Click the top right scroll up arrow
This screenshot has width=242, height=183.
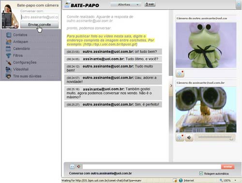point(239,4)
